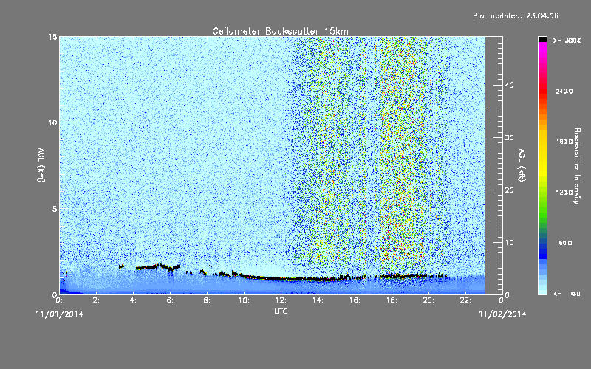
Task: Click the "AGL (kft)" axis title
Action: click(522, 165)
